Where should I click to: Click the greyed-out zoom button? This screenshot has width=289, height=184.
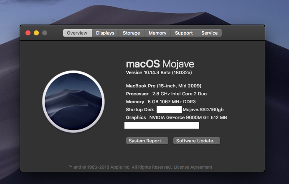[45, 33]
